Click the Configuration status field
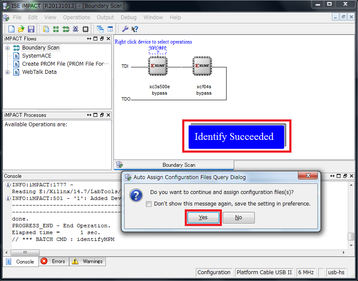 (214, 272)
